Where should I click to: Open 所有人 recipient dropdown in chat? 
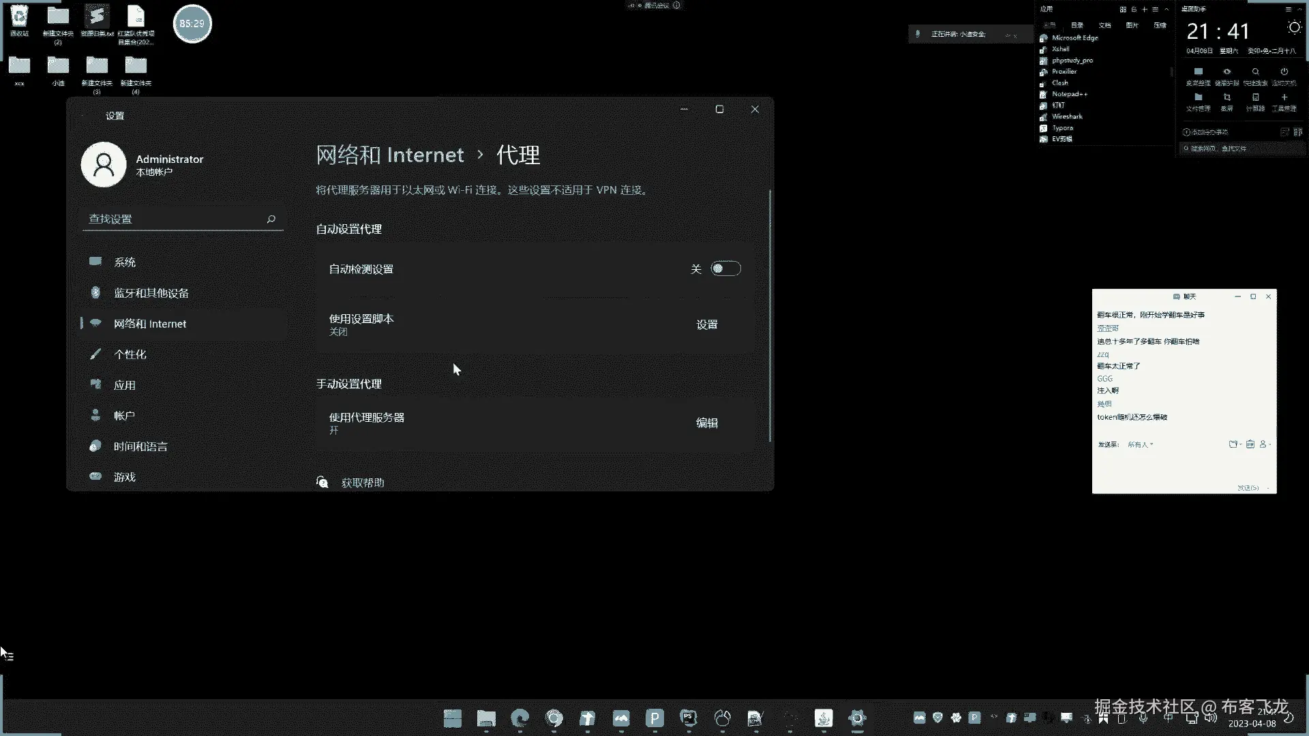tap(1140, 444)
